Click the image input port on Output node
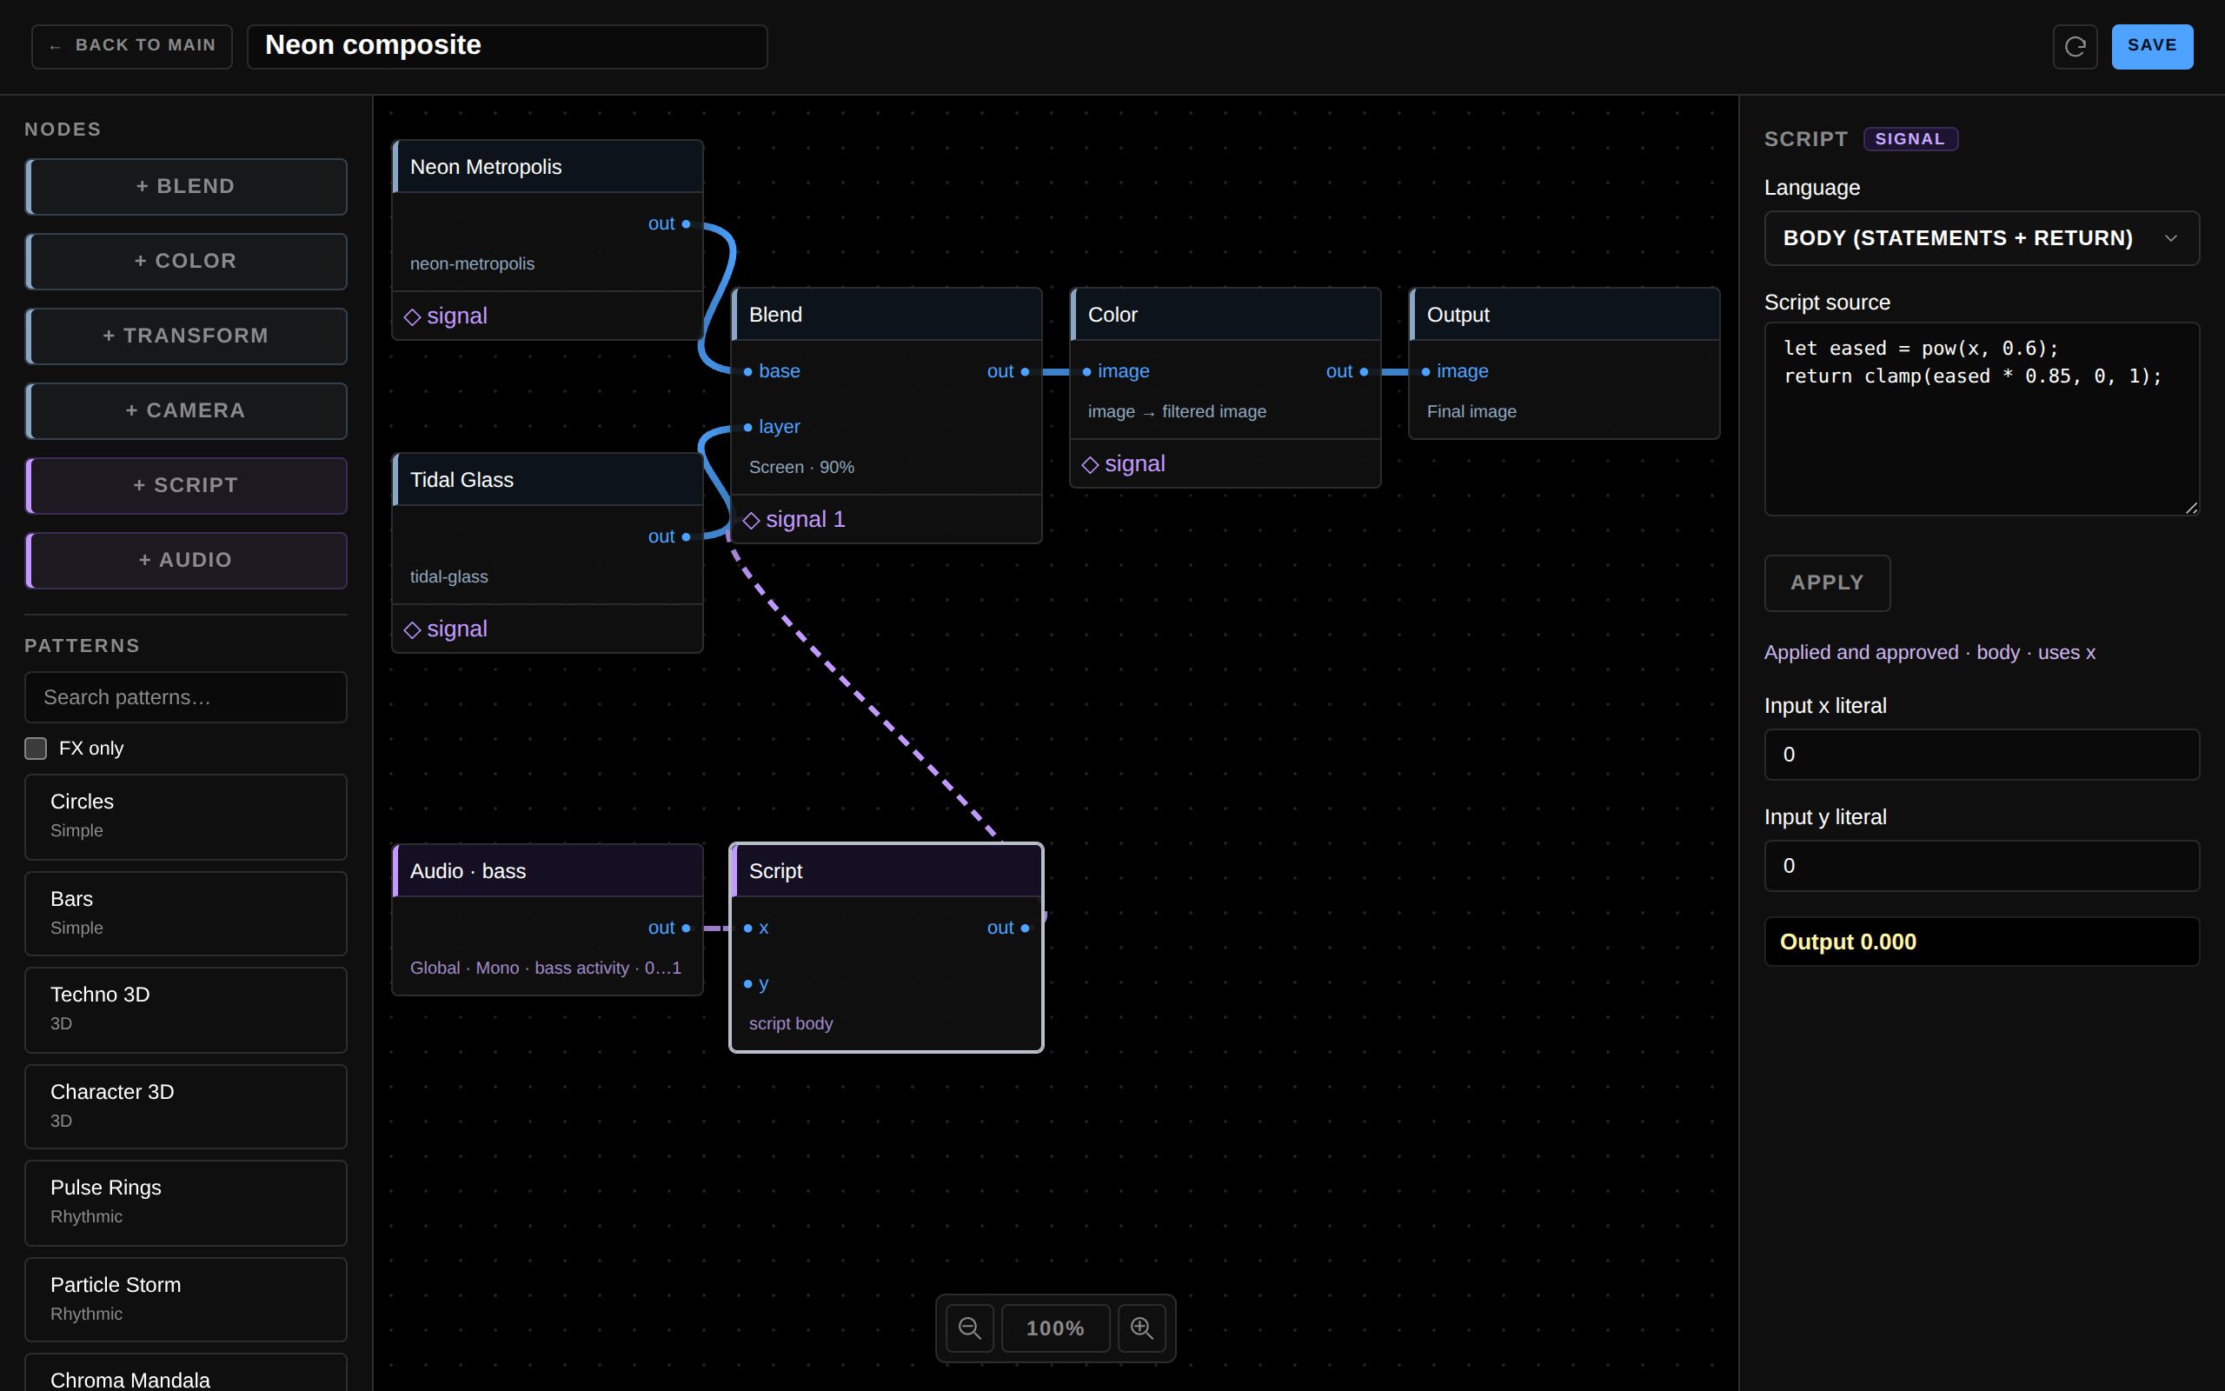The width and height of the screenshot is (2225, 1391). [x=1425, y=372]
